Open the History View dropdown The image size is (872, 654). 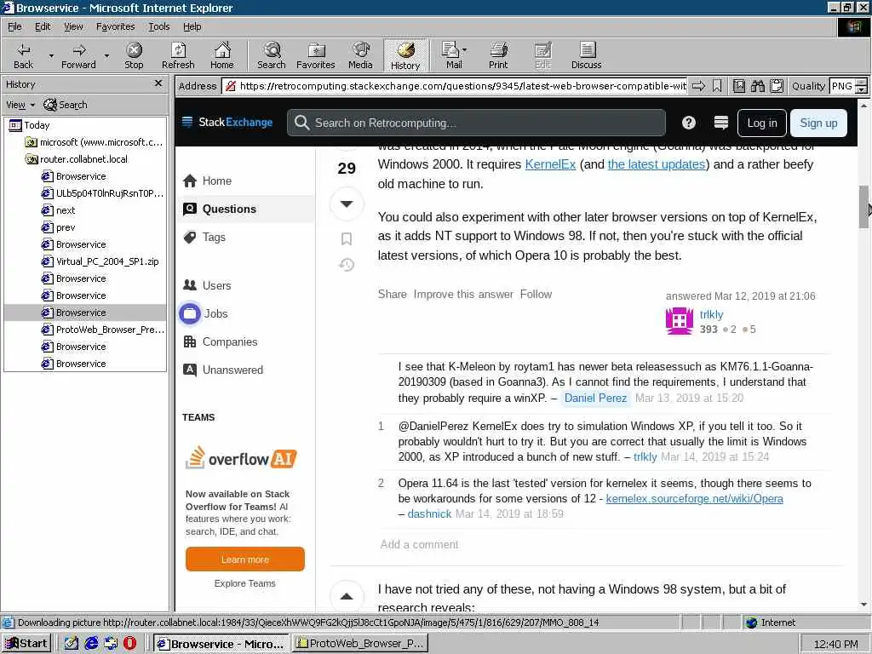point(20,105)
